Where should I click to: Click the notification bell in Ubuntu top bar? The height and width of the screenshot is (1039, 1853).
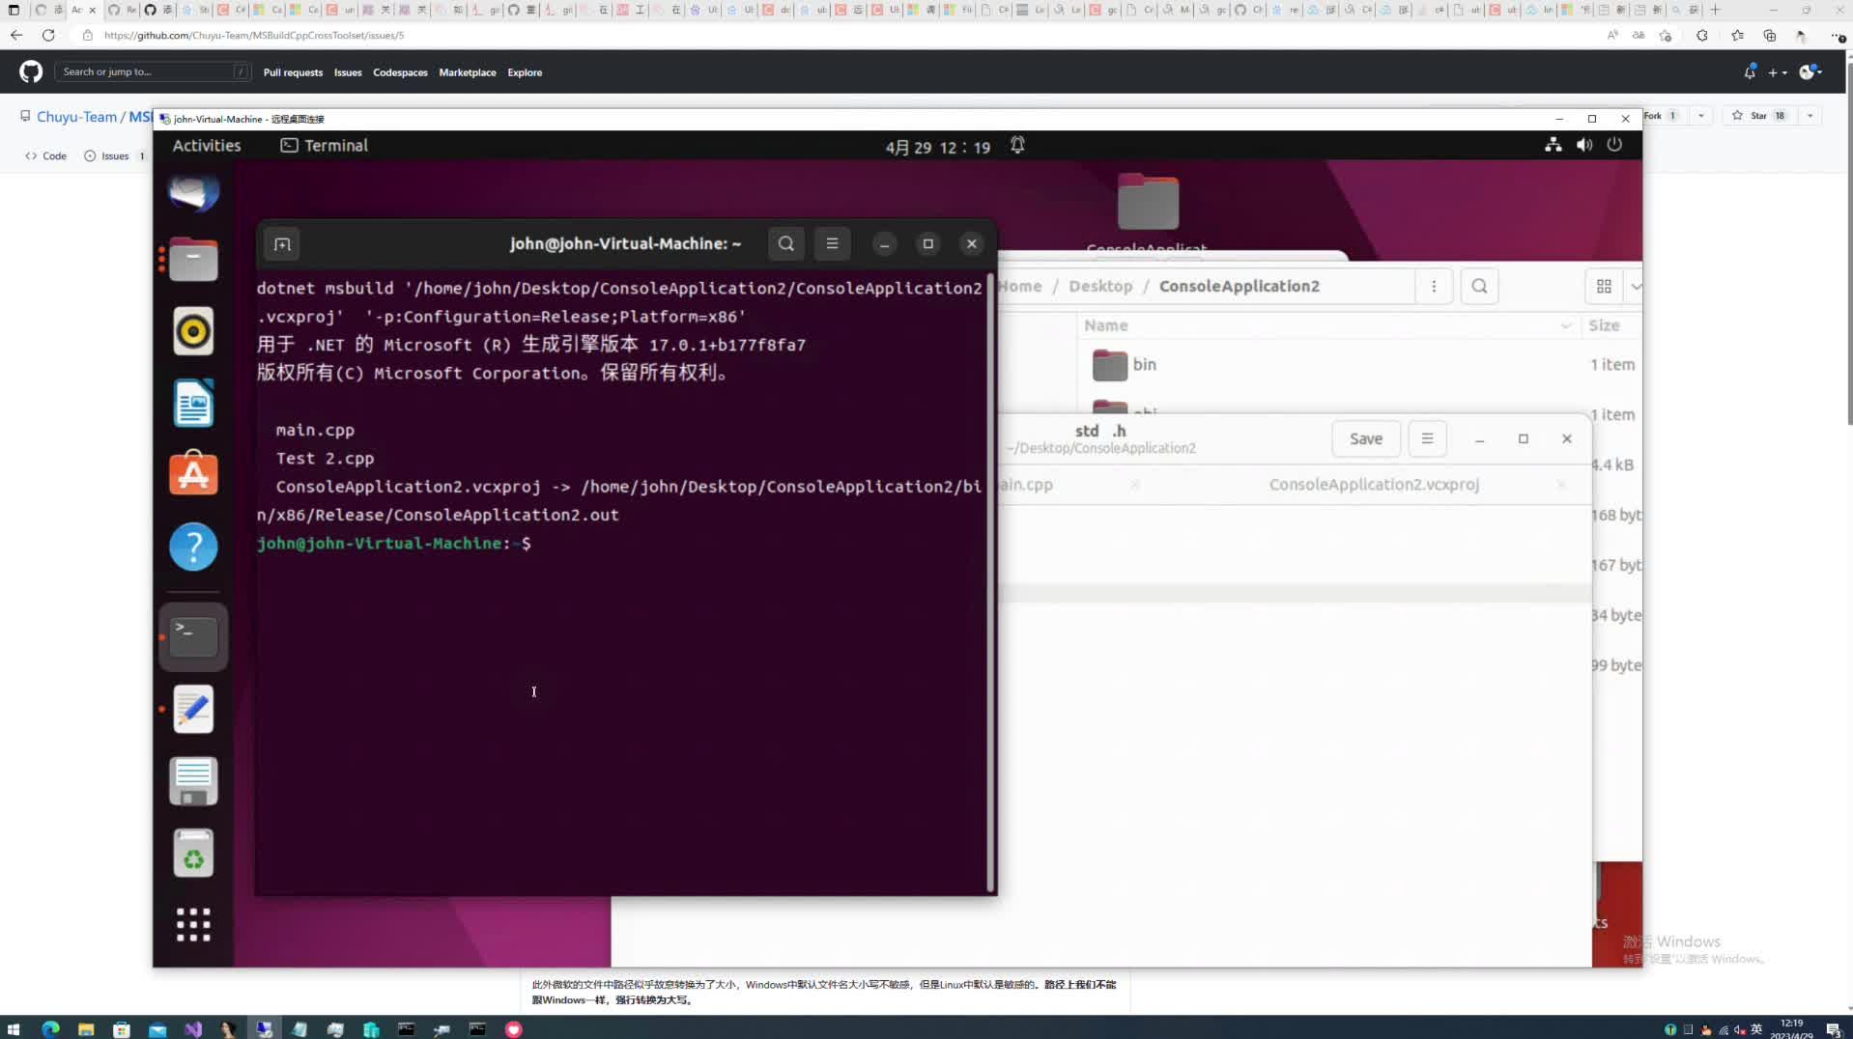(1017, 145)
